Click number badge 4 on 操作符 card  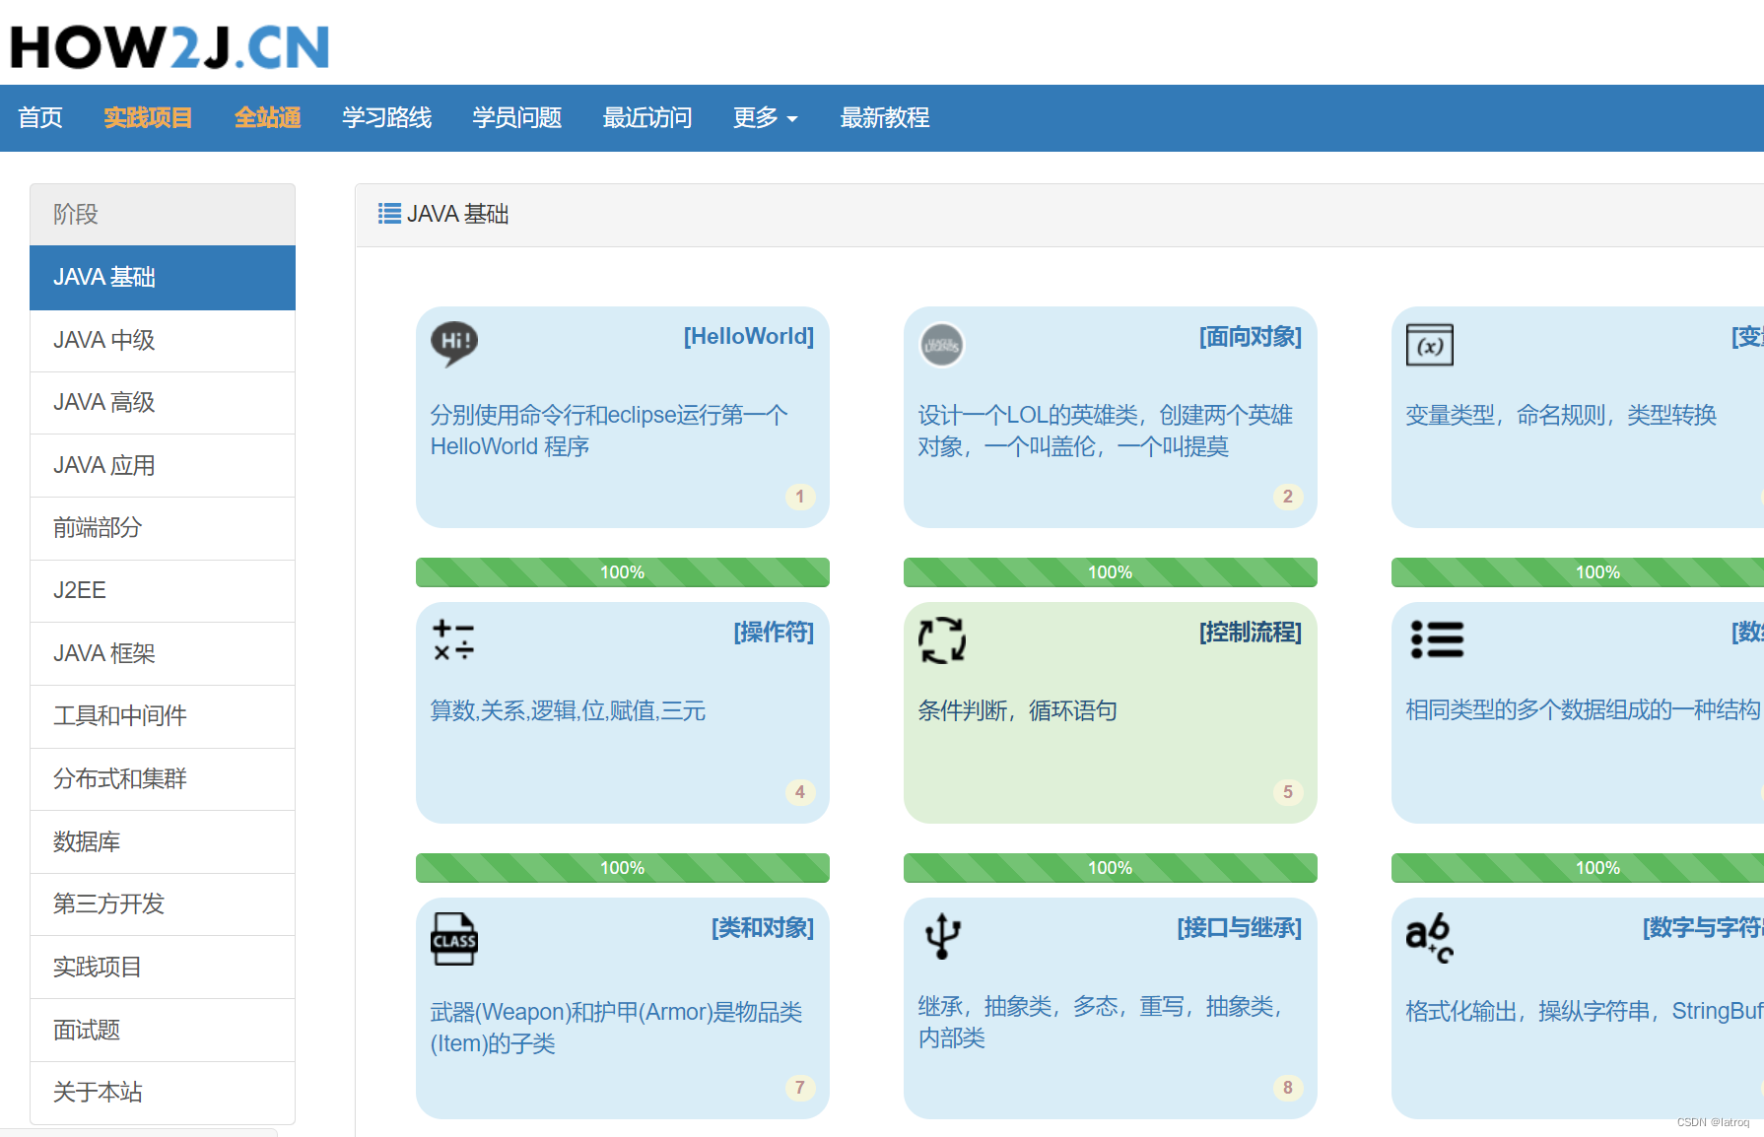[800, 792]
